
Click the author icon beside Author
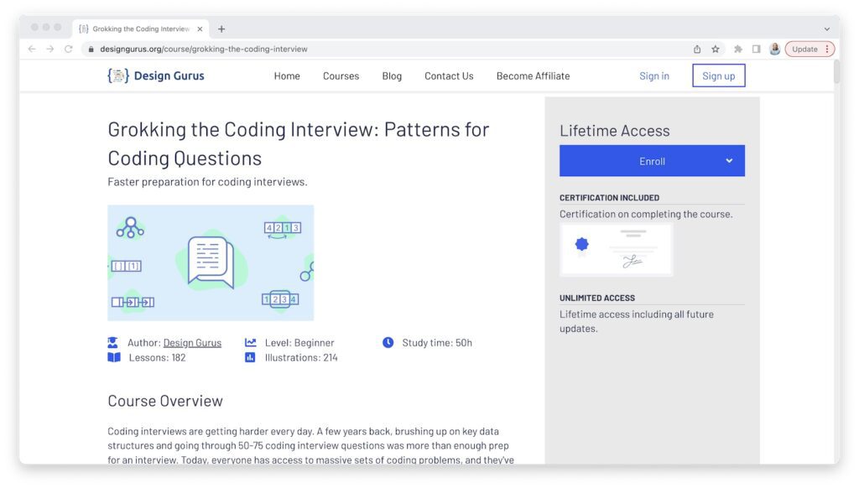(x=112, y=342)
